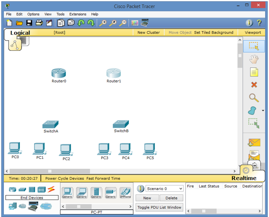Select PC3 in the workspace
Viewport: 269px width, 217px height.
(x=104, y=149)
